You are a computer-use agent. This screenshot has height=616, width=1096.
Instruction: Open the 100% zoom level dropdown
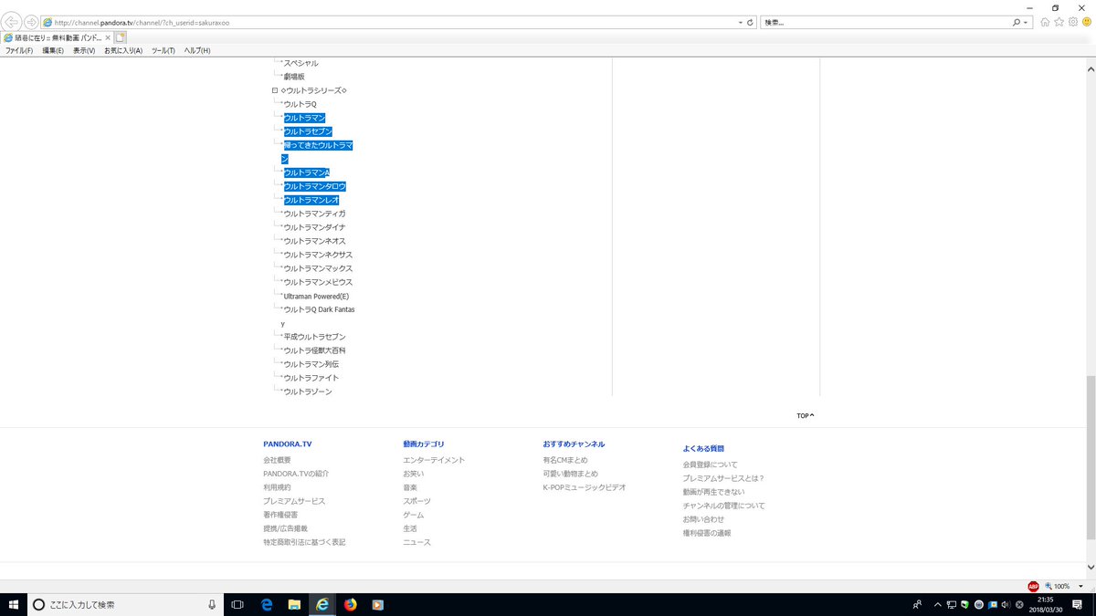(1081, 586)
